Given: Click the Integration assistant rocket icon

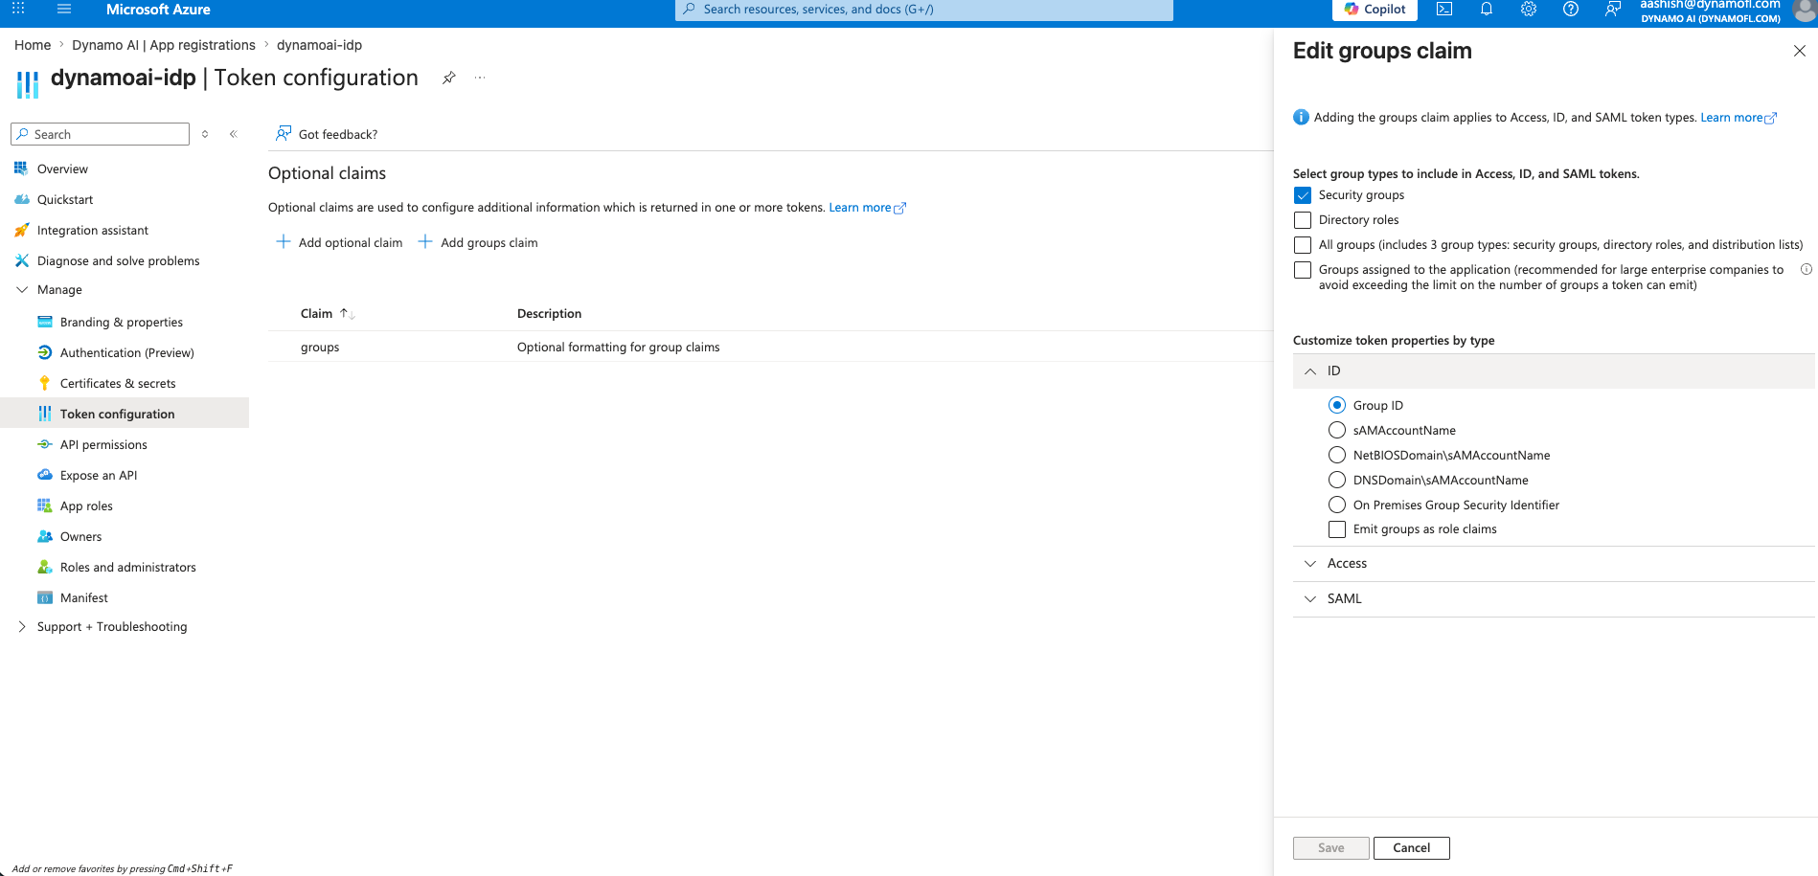Looking at the screenshot, I should click(x=21, y=230).
